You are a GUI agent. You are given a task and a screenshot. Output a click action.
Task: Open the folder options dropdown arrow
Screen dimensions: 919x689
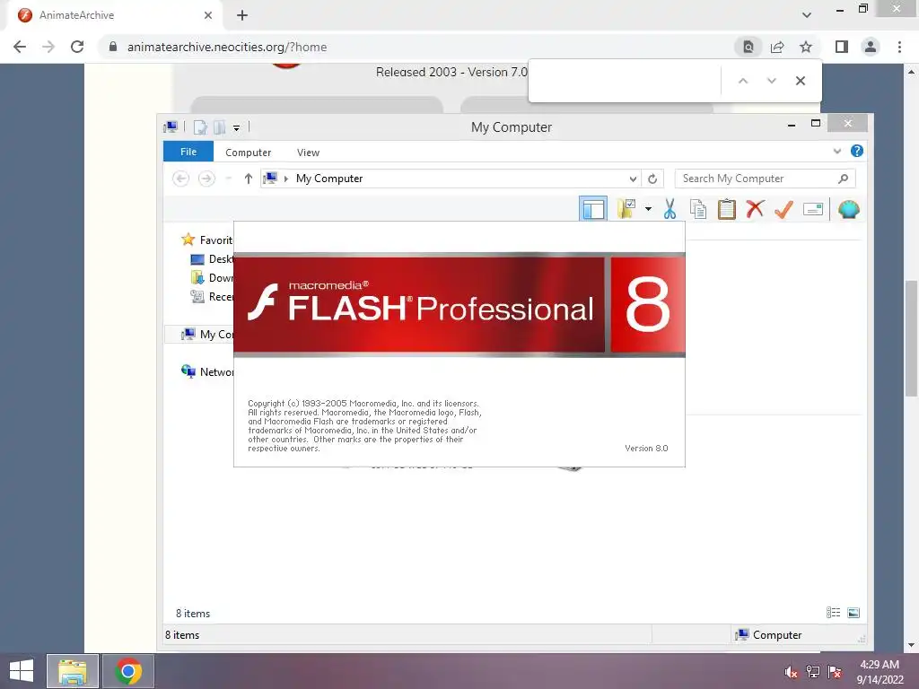[648, 208]
